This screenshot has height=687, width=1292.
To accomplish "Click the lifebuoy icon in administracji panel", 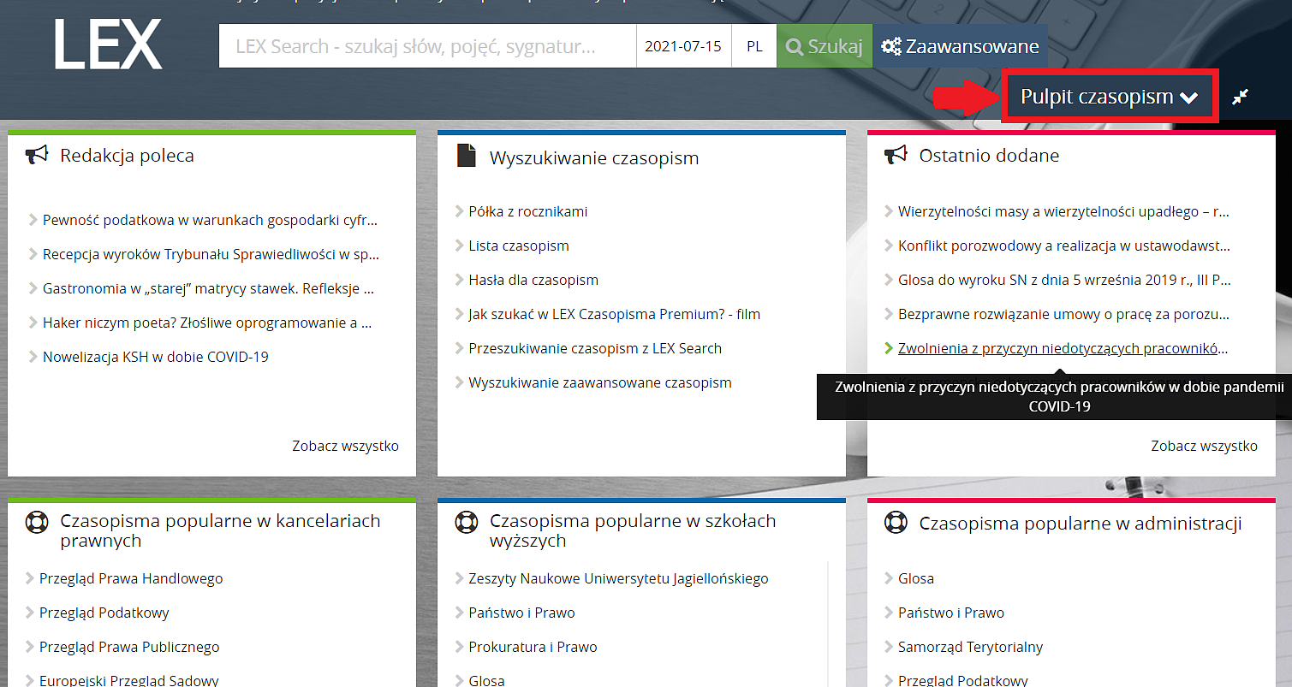I will [896, 522].
